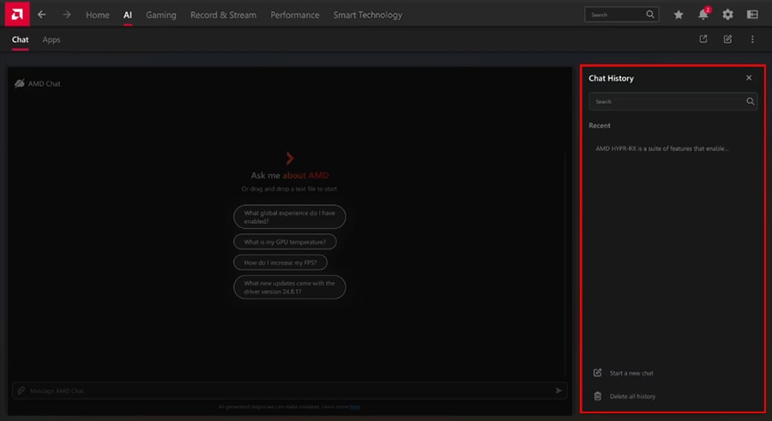Open Record & Stream tab
The image size is (772, 421).
(x=223, y=15)
